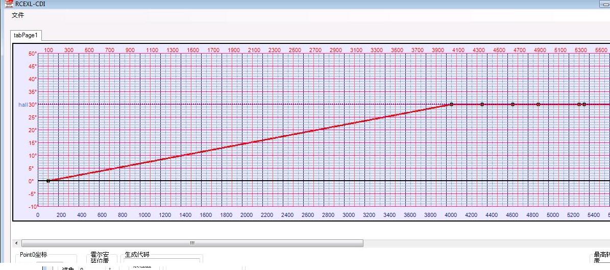The height and width of the screenshot is (270, 610).
Task: Click empty scrollbar track right of thumb
Action: pyautogui.click(x=485, y=243)
